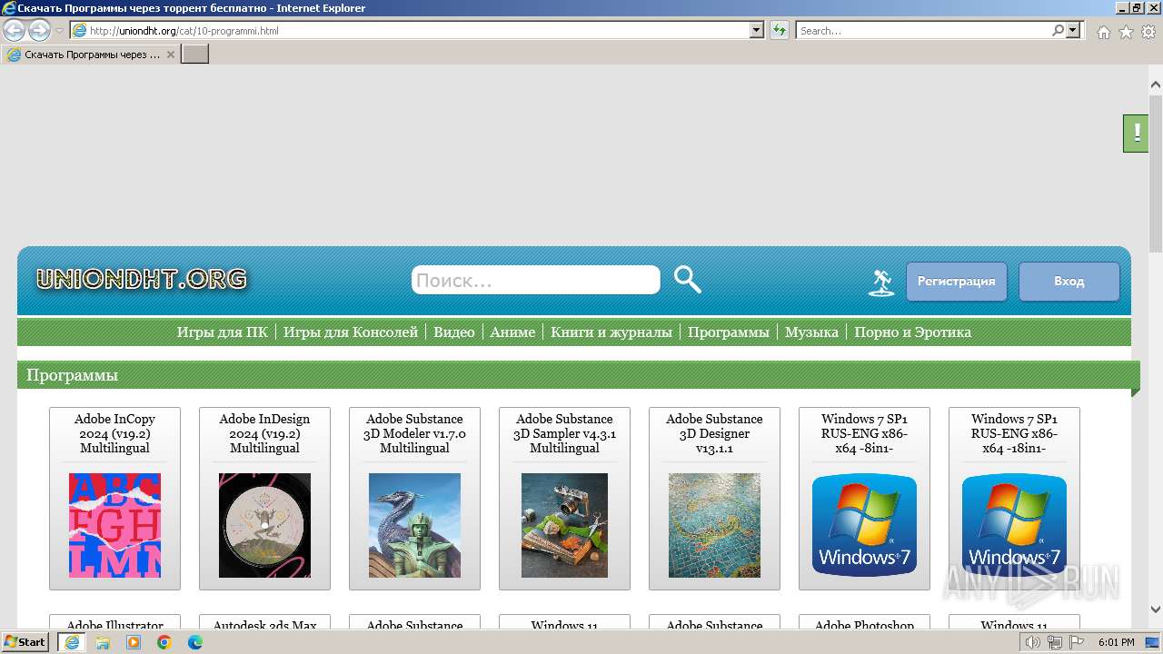
Task: Open the Книги и журналы menu item
Action: click(611, 332)
